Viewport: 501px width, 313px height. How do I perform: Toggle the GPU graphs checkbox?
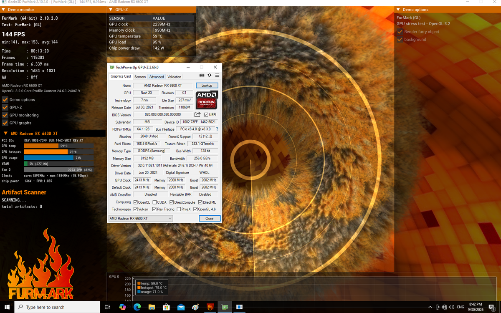click(5, 123)
